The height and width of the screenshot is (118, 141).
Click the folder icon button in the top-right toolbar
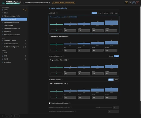tap(130, 3)
